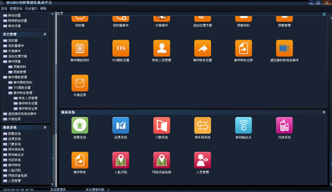Open the 报警系统 green alarm icon
This screenshot has height=192, width=332.
80,125
